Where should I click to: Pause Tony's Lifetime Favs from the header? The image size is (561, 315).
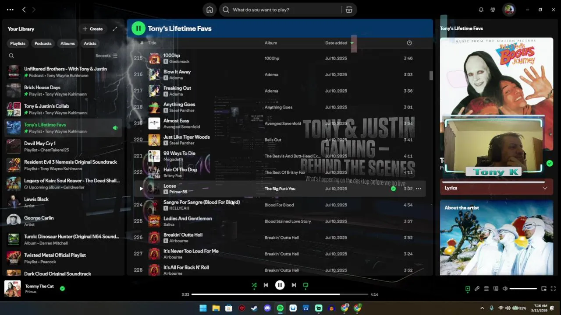coord(138,28)
